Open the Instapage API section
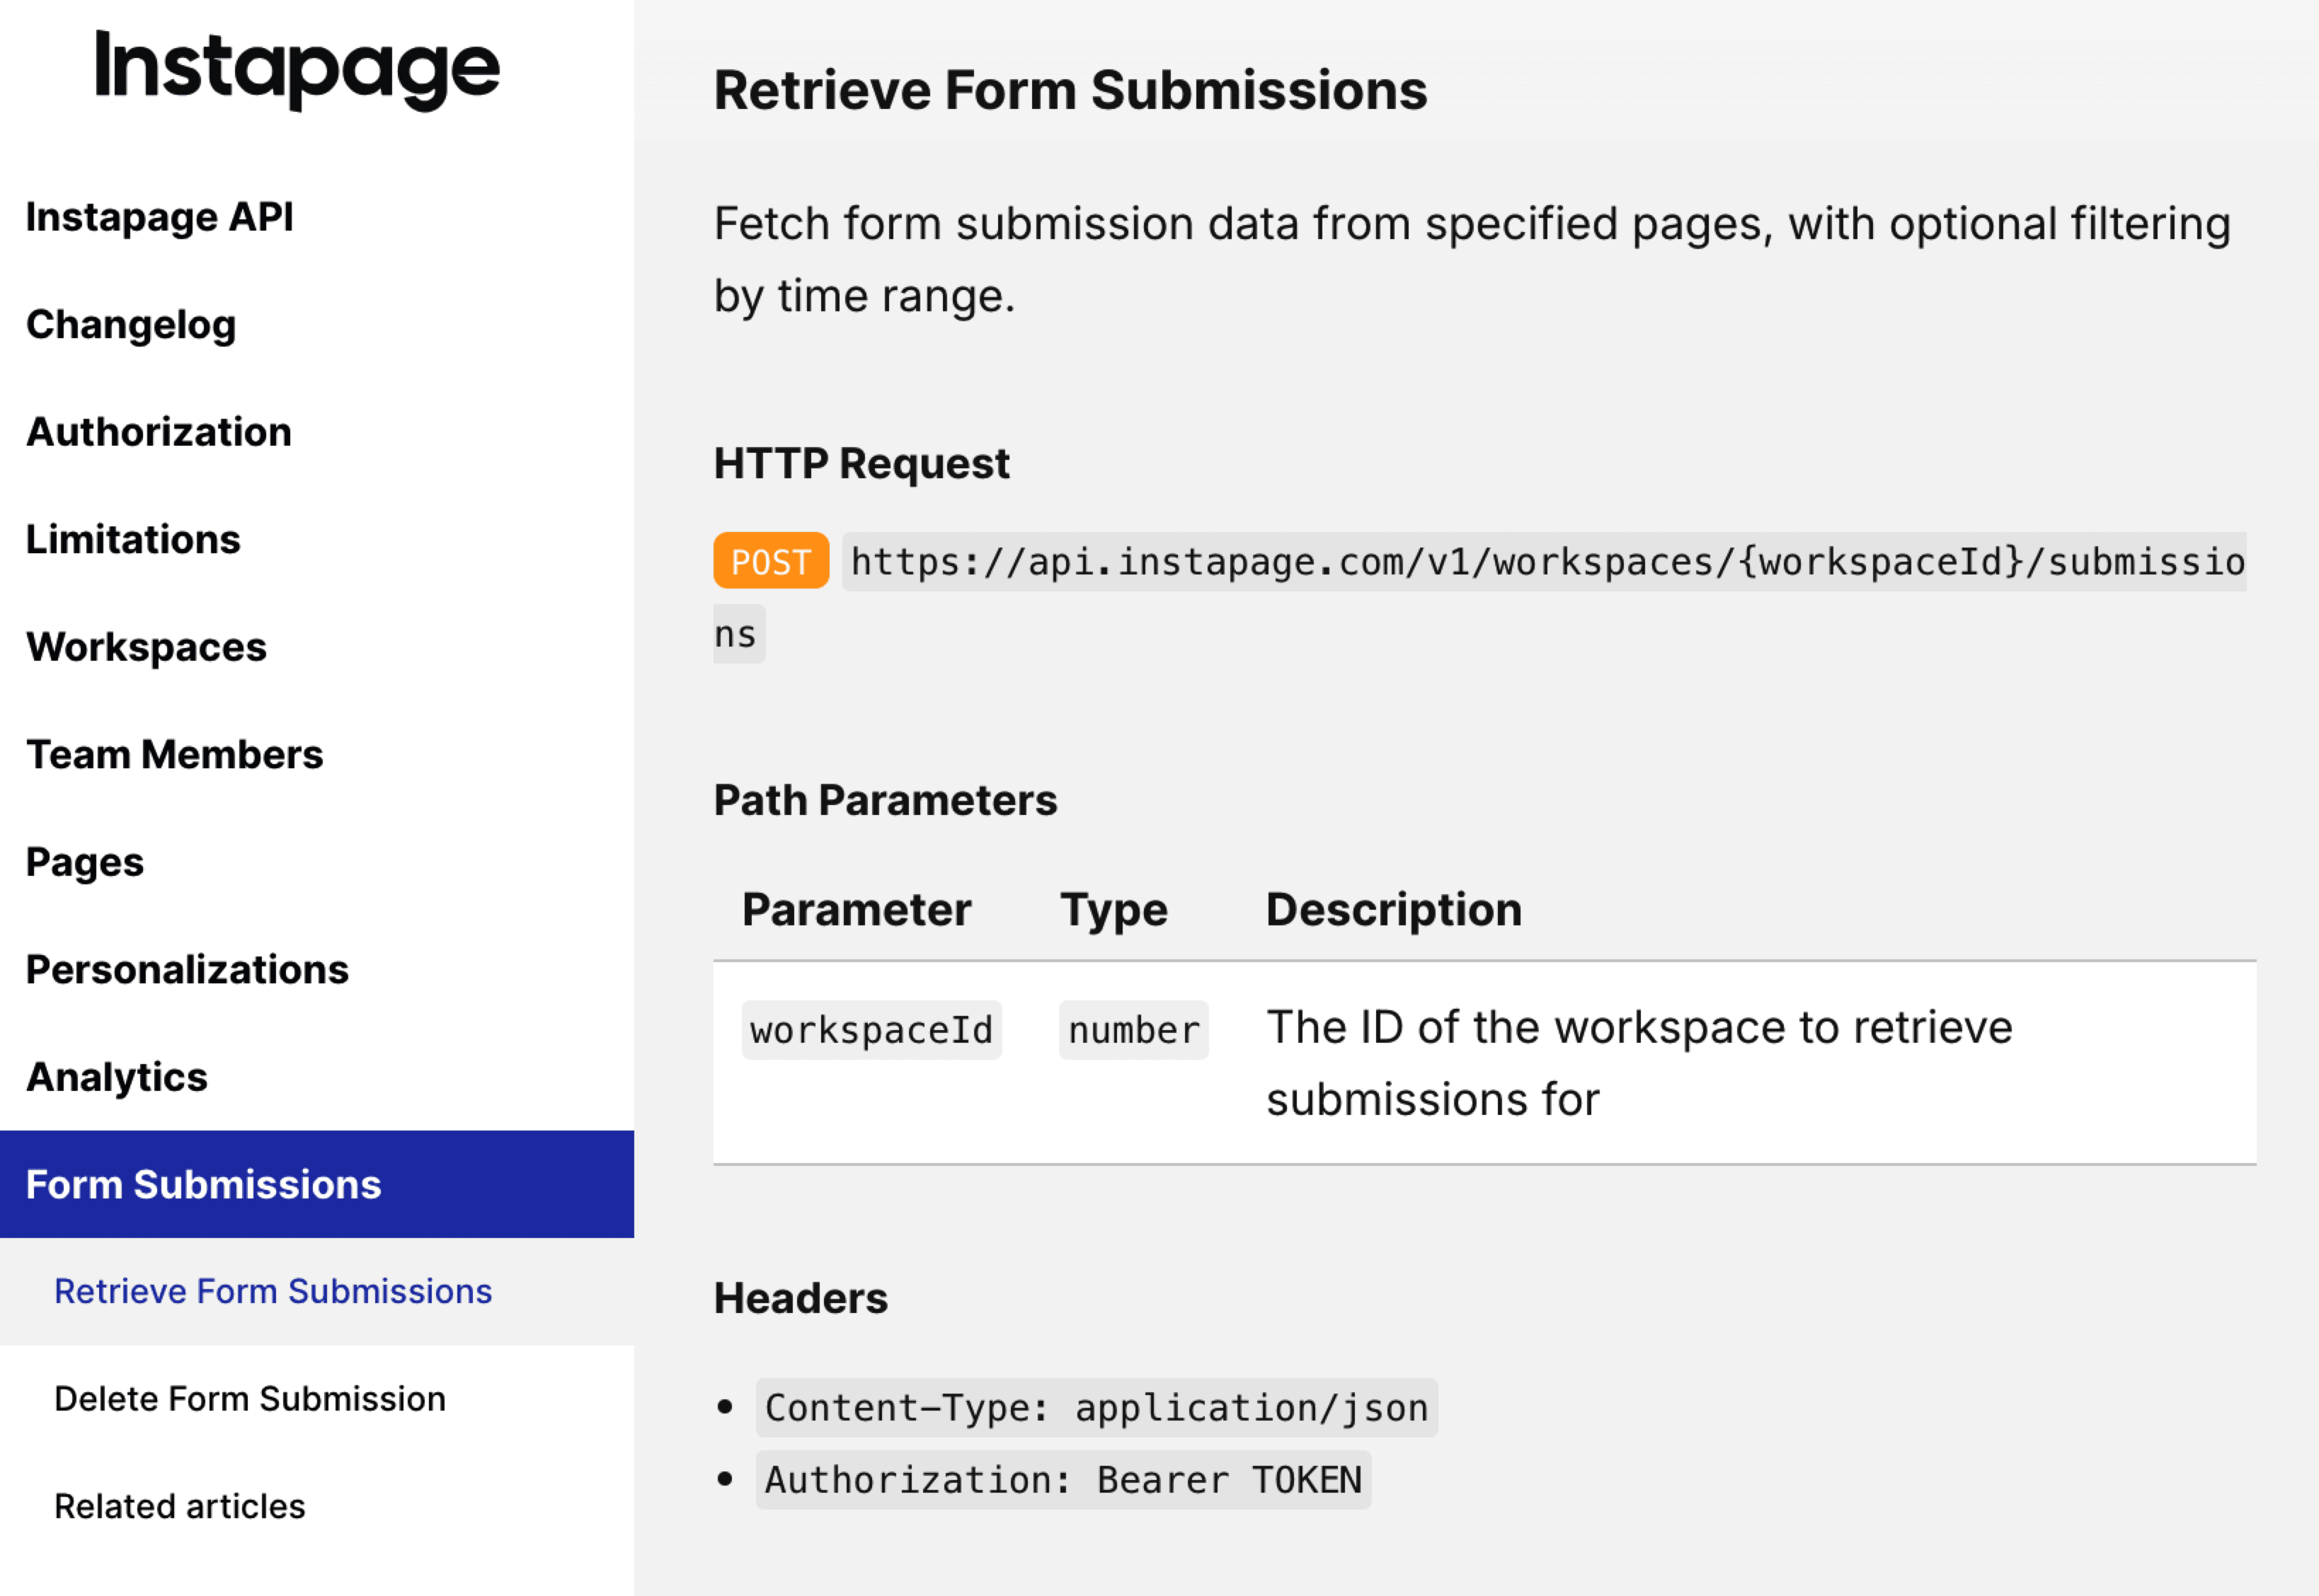The height and width of the screenshot is (1596, 2319). (160, 217)
